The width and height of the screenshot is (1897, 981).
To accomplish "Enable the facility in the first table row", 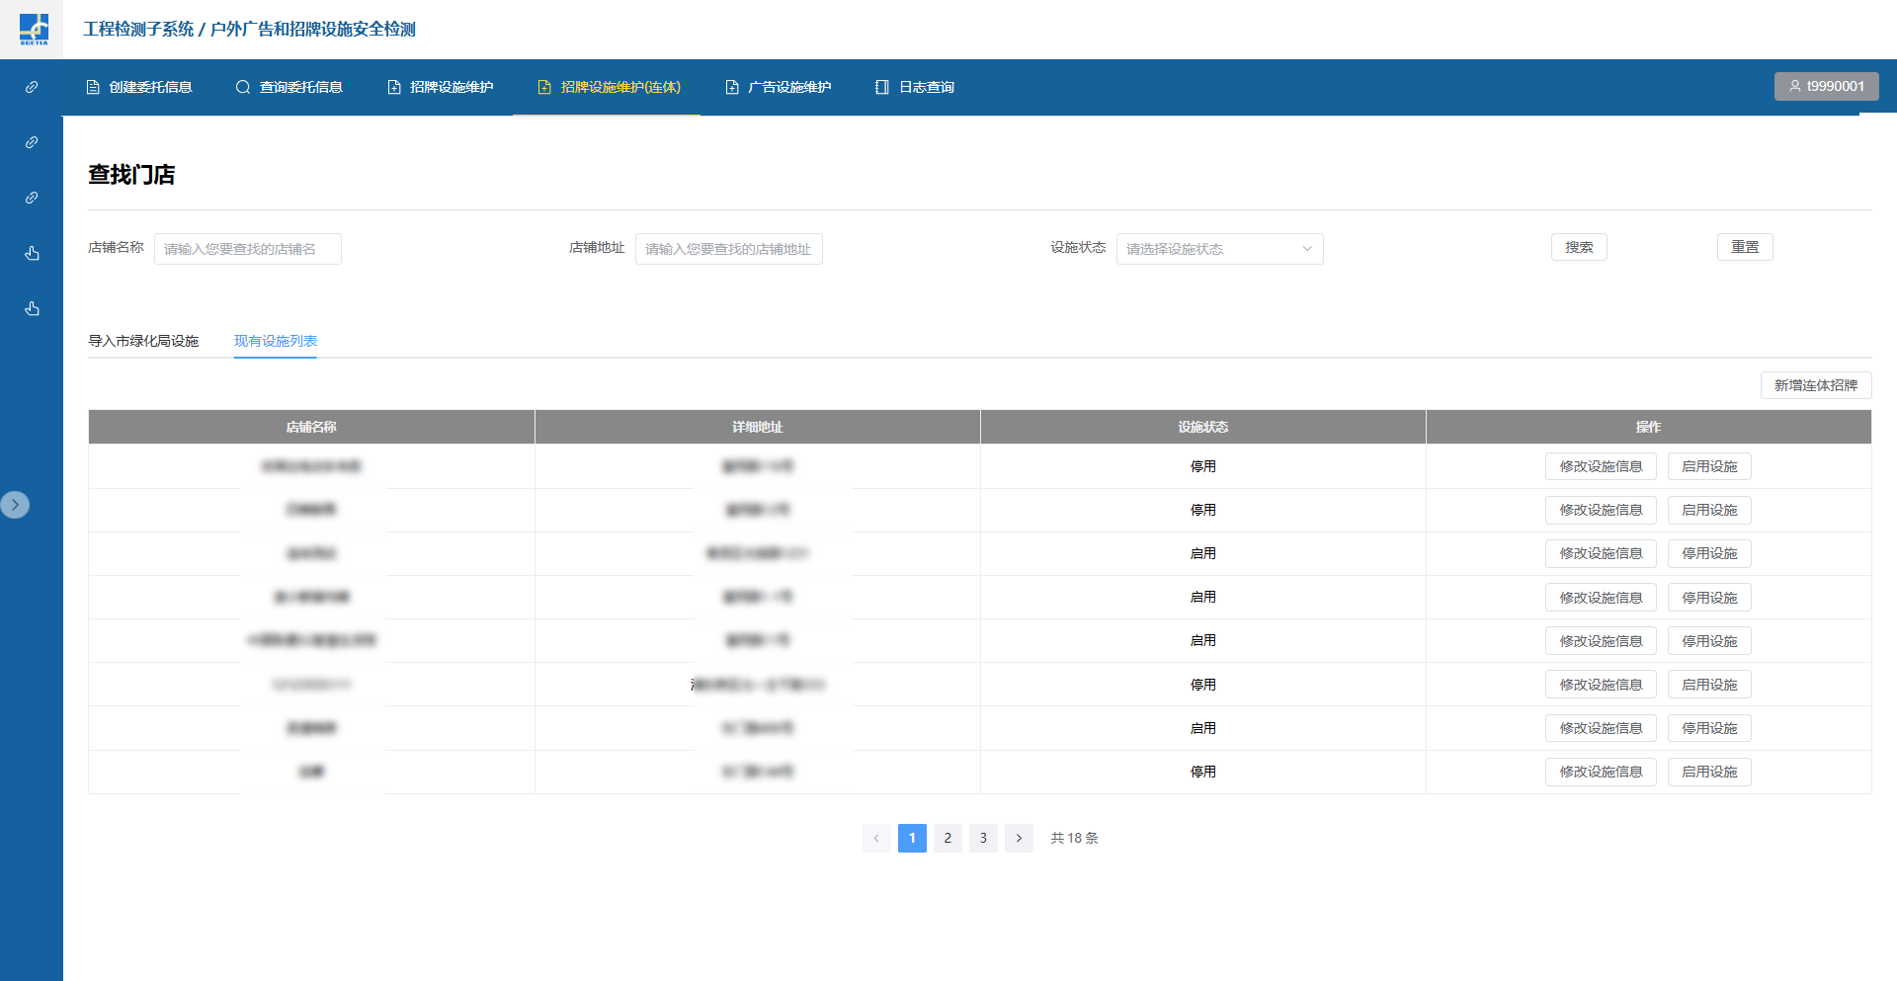I will (x=1708, y=466).
